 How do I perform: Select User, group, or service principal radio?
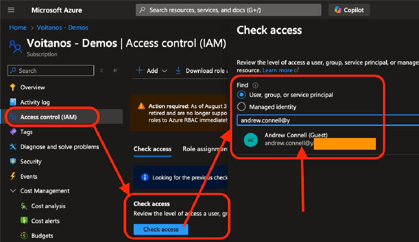[x=241, y=95]
